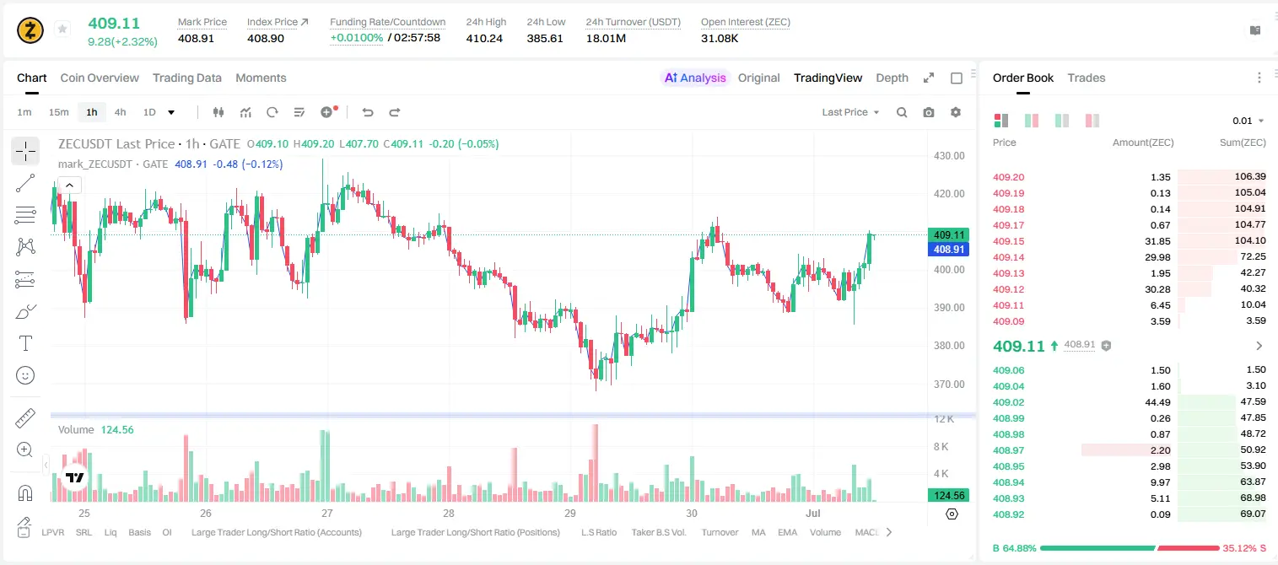Open the 0.01 price precision dropdown

point(1248,121)
